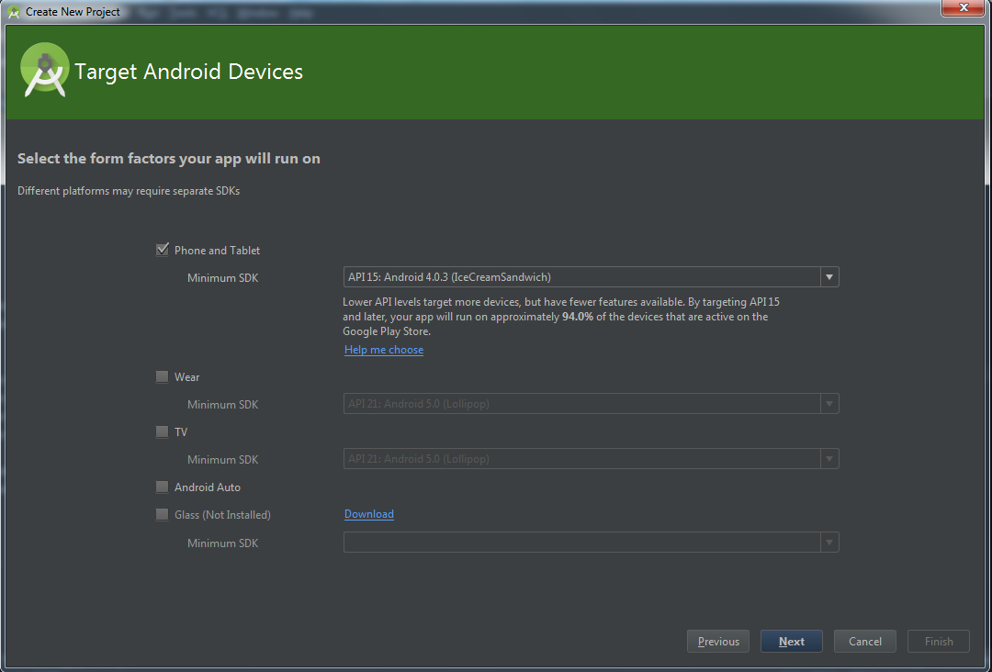Cancel the new project wizard

[865, 641]
